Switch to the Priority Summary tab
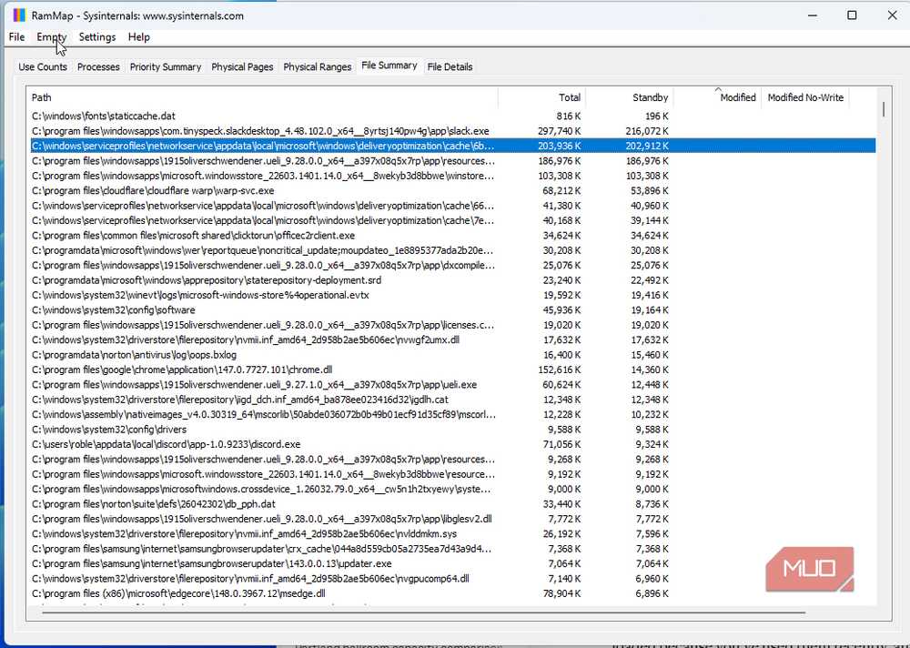The width and height of the screenshot is (910, 648). [166, 66]
